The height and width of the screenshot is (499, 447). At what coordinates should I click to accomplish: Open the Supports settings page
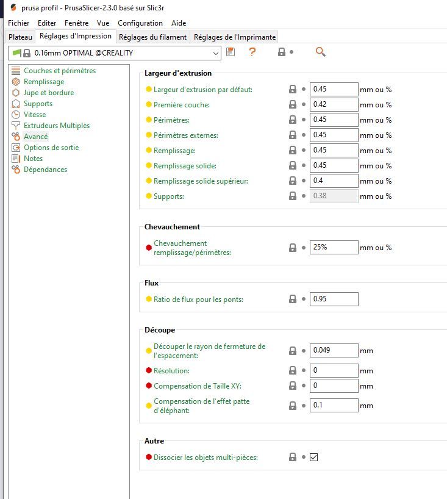(38, 104)
